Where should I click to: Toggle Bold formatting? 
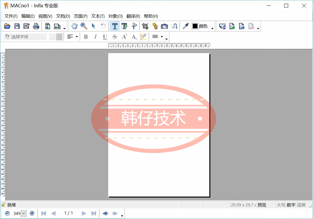[x=86, y=37]
